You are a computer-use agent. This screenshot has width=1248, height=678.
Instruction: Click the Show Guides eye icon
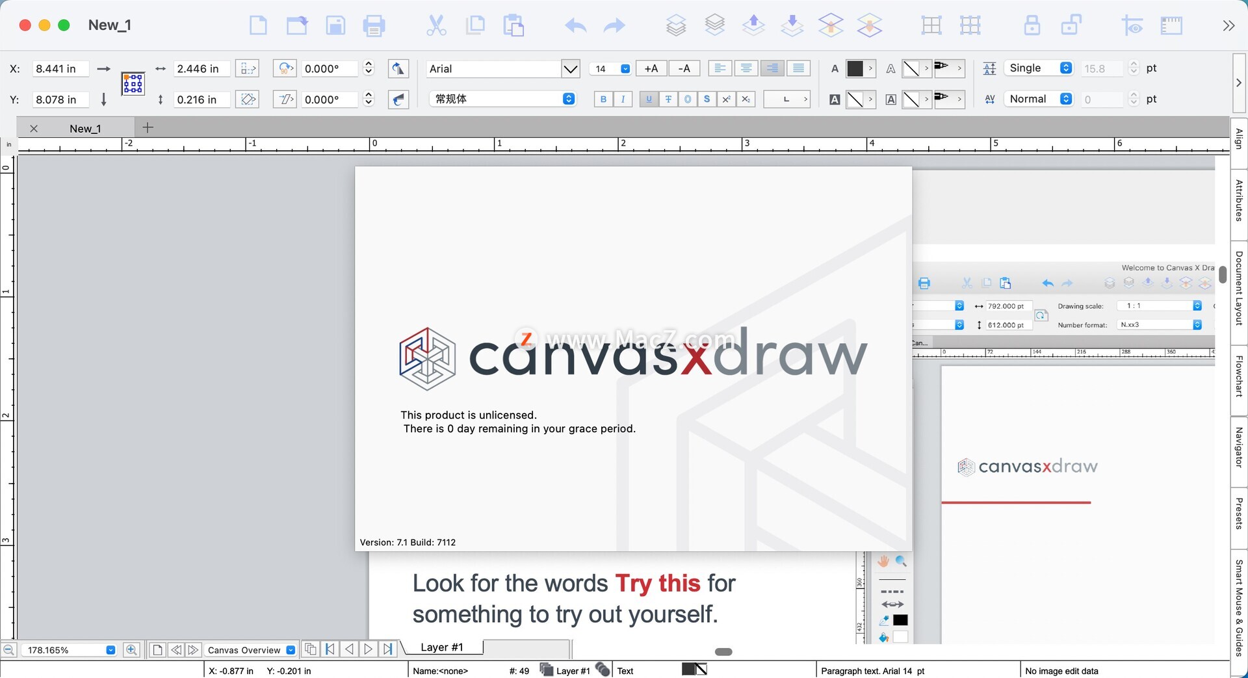[1132, 26]
